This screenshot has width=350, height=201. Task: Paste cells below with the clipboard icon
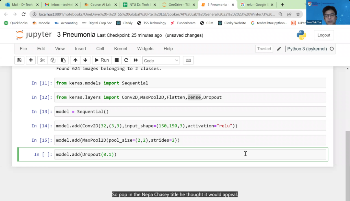coord(63,60)
